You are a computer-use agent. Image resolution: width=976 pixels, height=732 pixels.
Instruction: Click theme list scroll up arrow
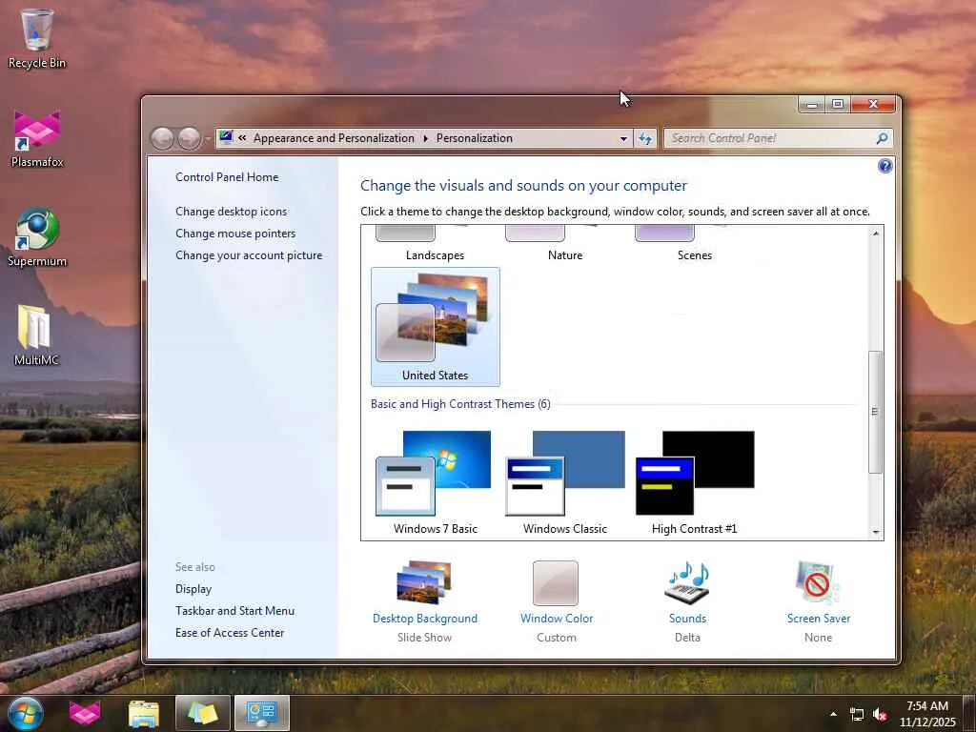(x=875, y=234)
